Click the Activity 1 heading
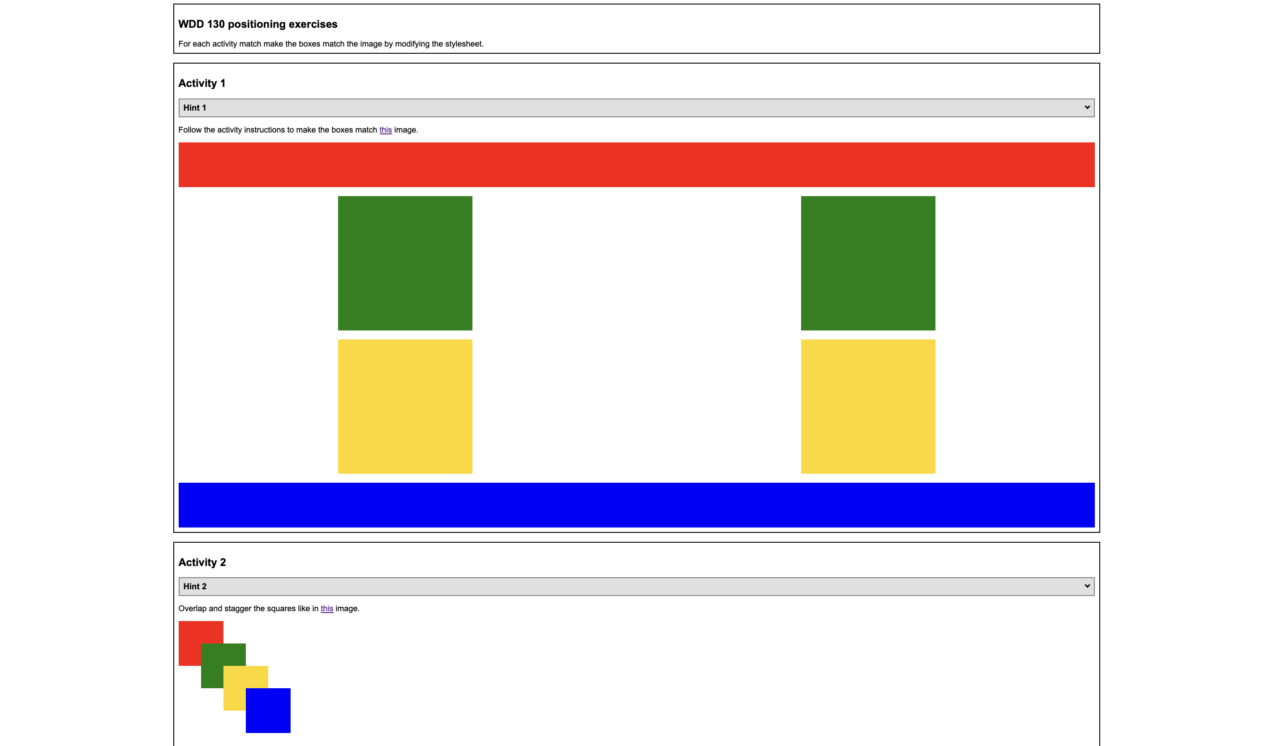The width and height of the screenshot is (1278, 746). (x=202, y=83)
